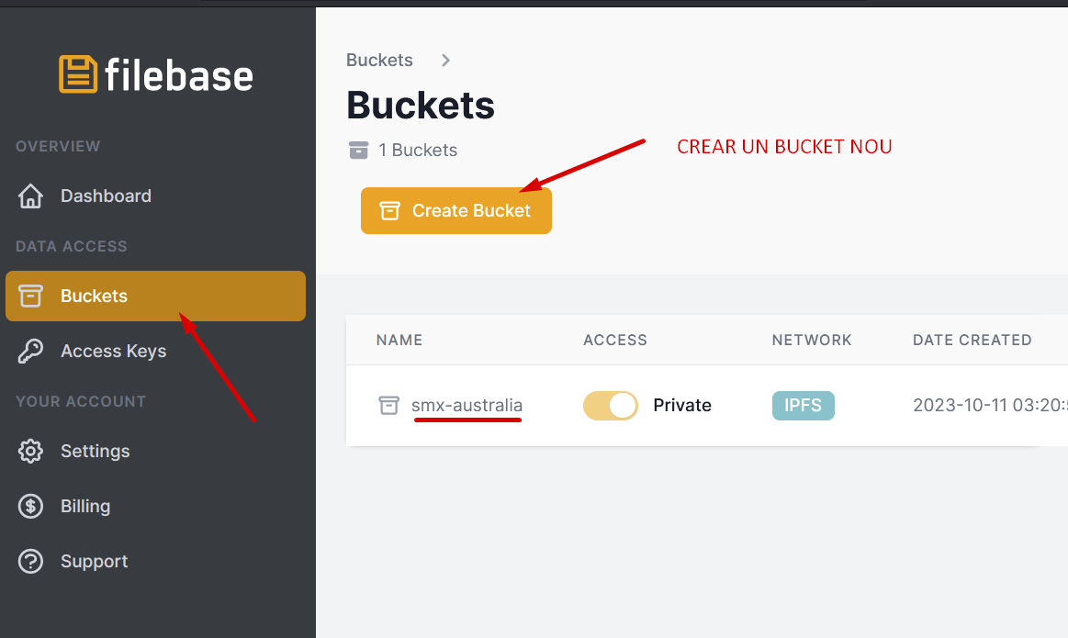Viewport: 1068px width, 638px height.
Task: Click the Buckets breadcrumb link
Action: click(379, 60)
